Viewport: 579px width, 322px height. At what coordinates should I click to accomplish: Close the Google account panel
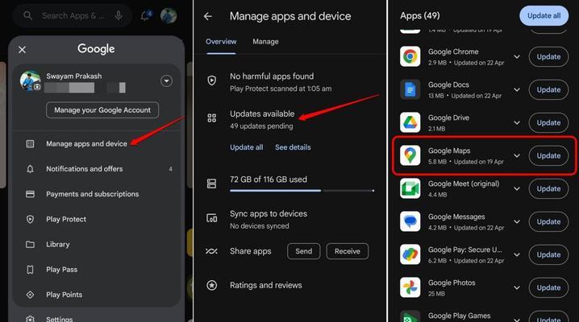(22, 49)
